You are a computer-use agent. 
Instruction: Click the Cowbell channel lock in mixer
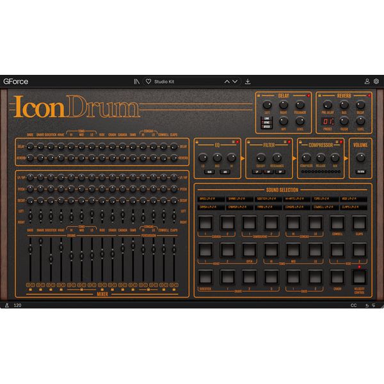pos(164,289)
